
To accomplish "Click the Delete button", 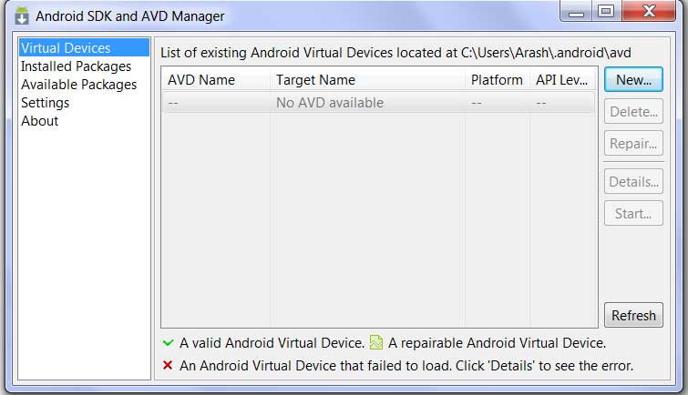I will click(633, 111).
